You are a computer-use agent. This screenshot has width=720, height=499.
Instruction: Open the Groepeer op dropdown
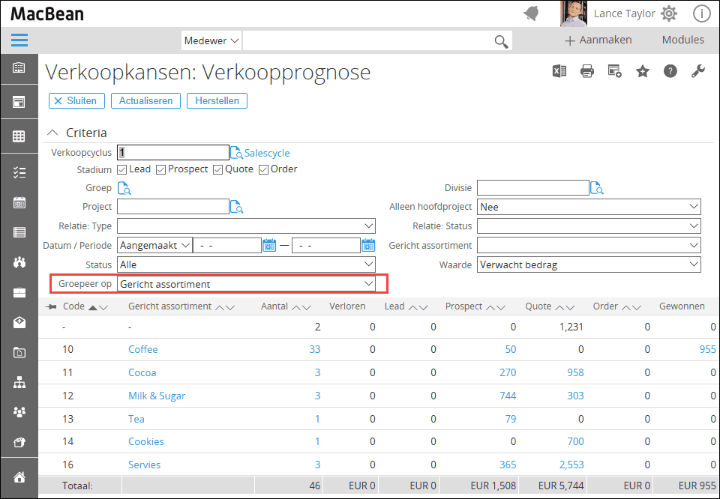(x=246, y=284)
